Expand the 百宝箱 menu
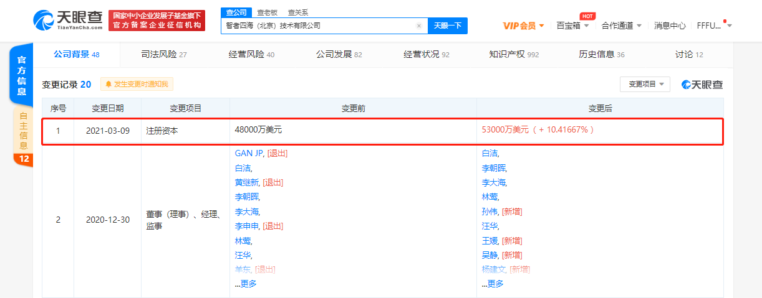Viewport: 762px width, 298px height. point(571,26)
